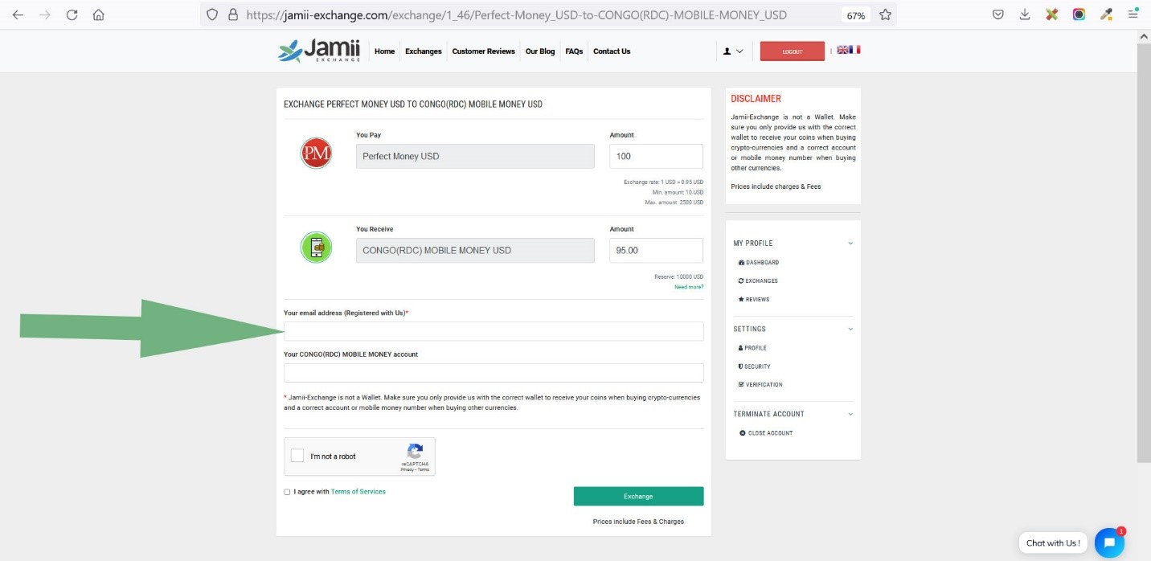Image resolution: width=1151 pixels, height=561 pixels.
Task: Click the You Receive amount field
Action: [x=657, y=250]
